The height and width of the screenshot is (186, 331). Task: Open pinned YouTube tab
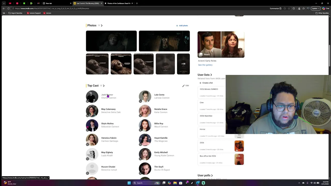10,3
